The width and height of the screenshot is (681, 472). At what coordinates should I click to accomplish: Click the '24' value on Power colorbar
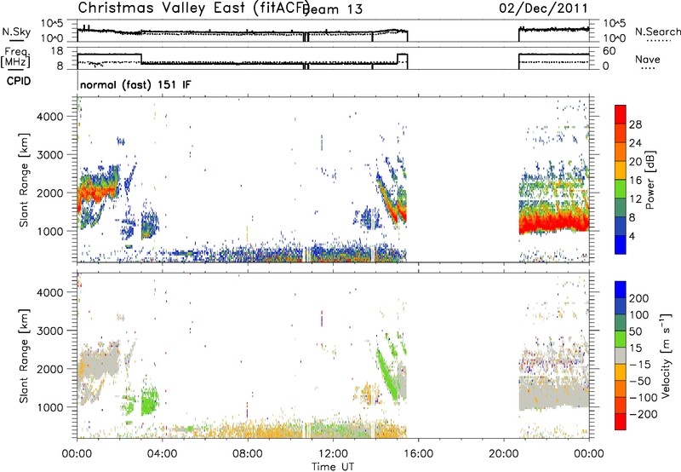coord(635,143)
